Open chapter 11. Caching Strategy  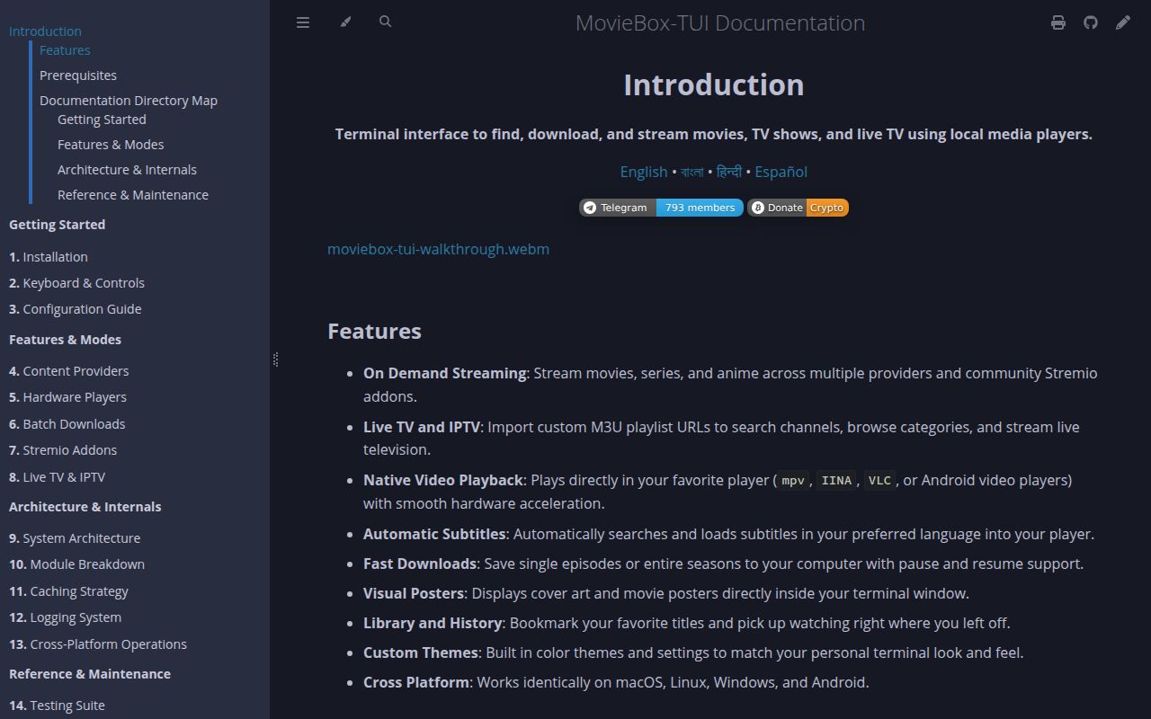tap(68, 591)
